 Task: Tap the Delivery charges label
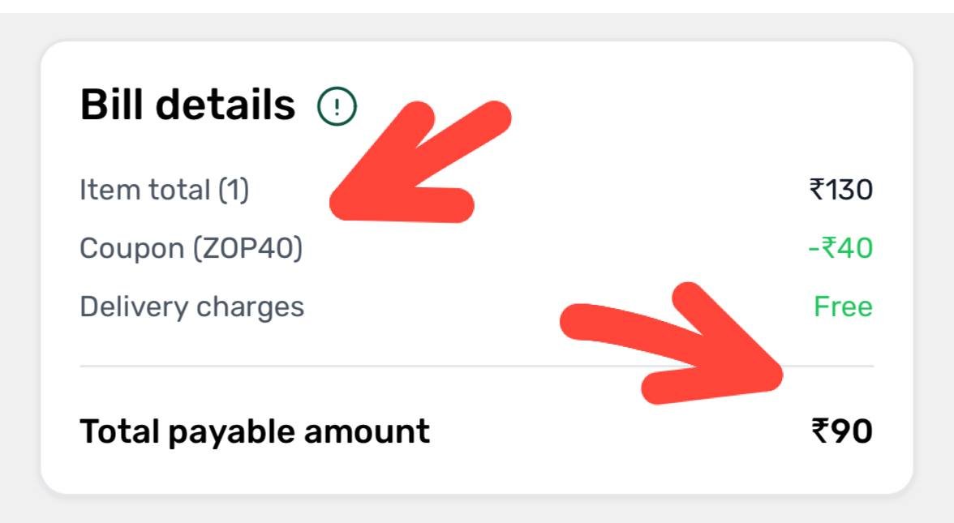click(x=191, y=307)
